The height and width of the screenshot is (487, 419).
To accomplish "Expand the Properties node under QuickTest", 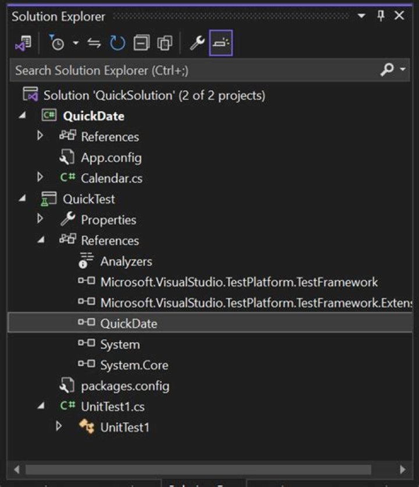I will 40,219.
